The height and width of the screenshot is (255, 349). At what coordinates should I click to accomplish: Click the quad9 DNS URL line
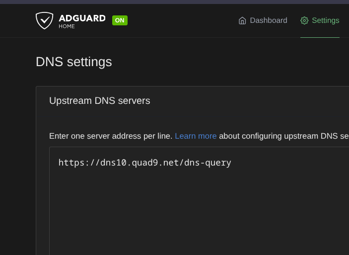(144, 163)
